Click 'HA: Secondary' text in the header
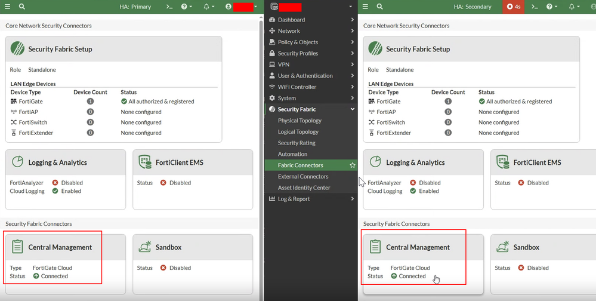Screen dimensions: 596x301 473,7
